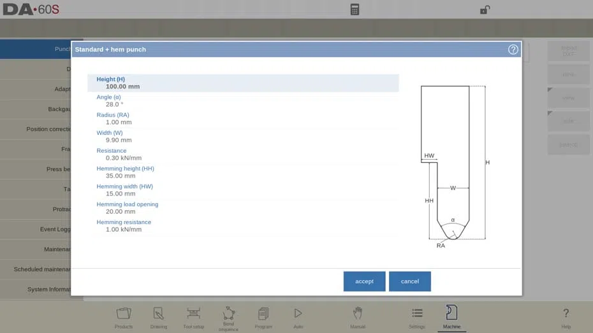Viewport: 593px width, 333px height.
Task: Open Backgauge entry in left sidebar
Action: click(36, 109)
